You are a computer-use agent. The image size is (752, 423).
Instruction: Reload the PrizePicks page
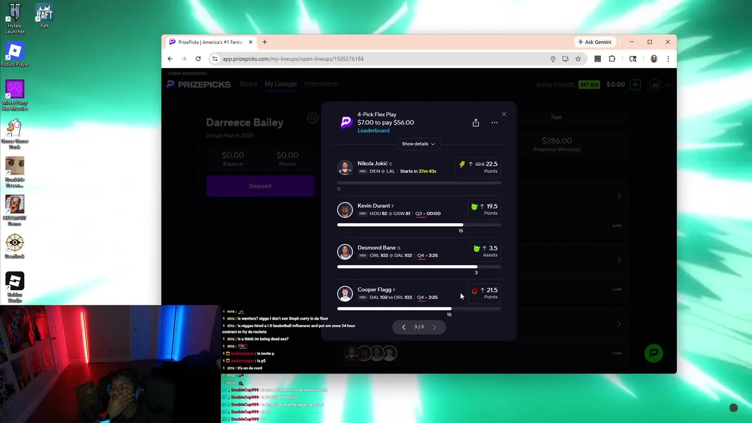198,59
